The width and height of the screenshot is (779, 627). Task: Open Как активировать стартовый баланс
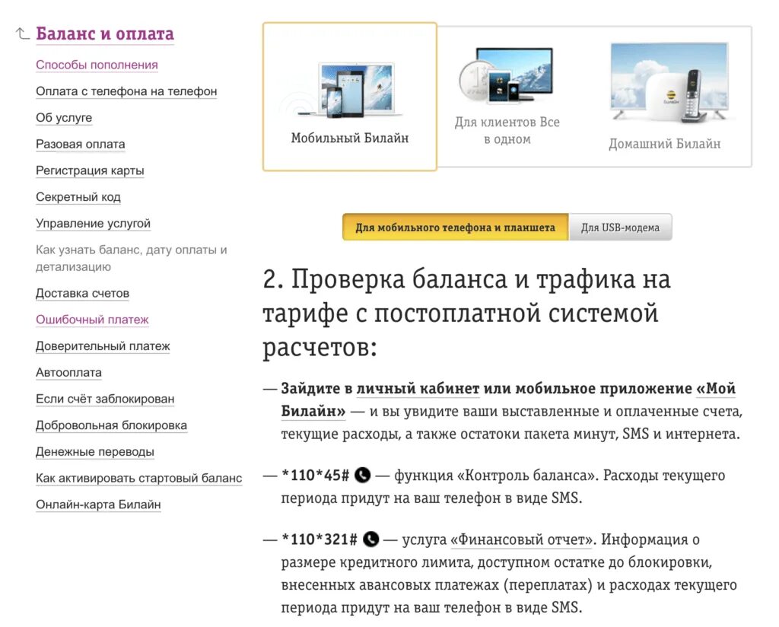138,478
